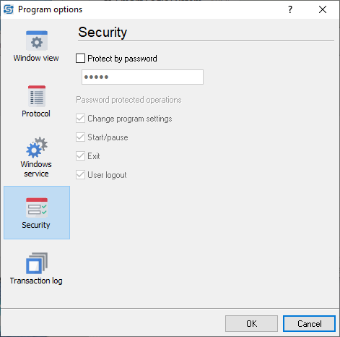The height and width of the screenshot is (337, 340).
Task: Toggle the Change program settings checkbox
Action: tap(80, 119)
